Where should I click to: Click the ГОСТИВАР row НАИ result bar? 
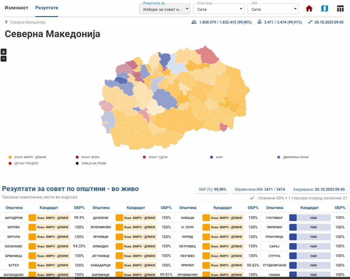pyautogui.click(x=310, y=218)
